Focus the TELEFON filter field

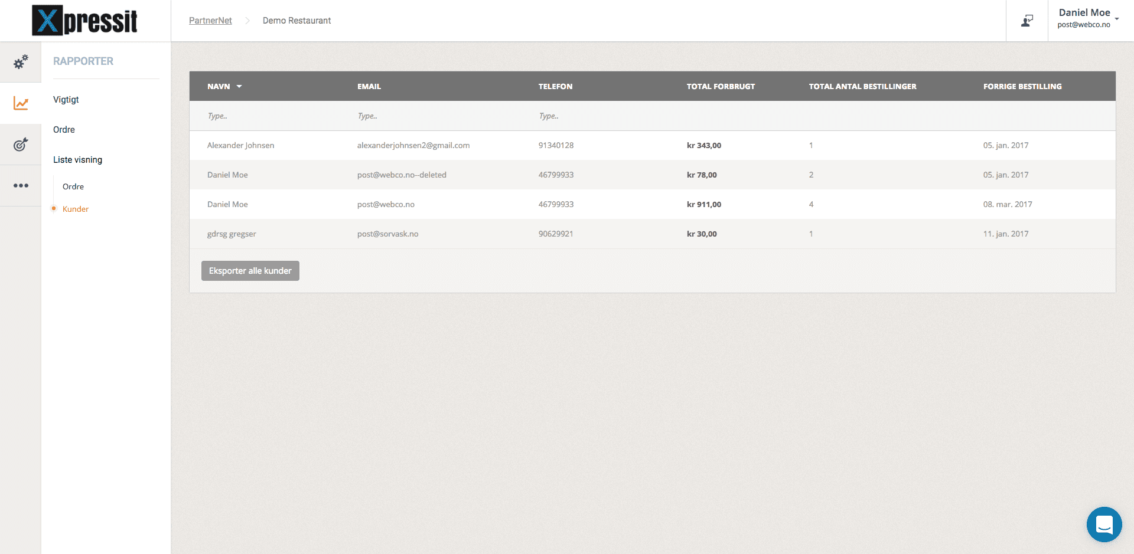point(604,116)
